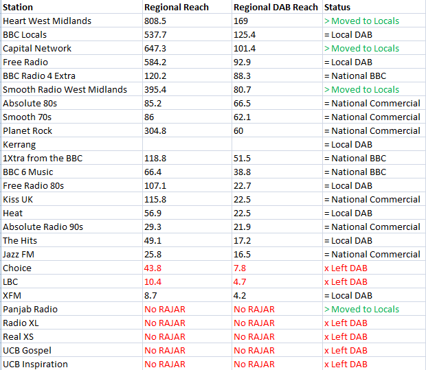Select the red 7.8 DAB cell
426x370 pixels.
pos(277,268)
